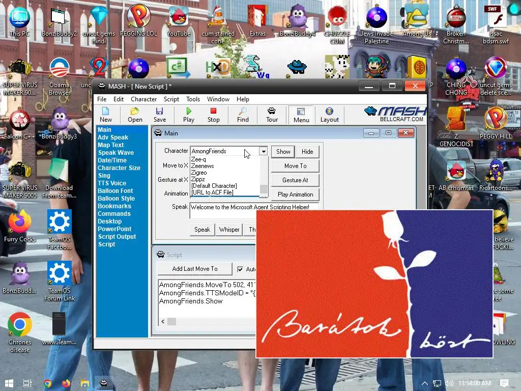Click the MASH Bellcraft.com logo
Image resolution: width=521 pixels, height=391 pixels.
pyautogui.click(x=395, y=115)
